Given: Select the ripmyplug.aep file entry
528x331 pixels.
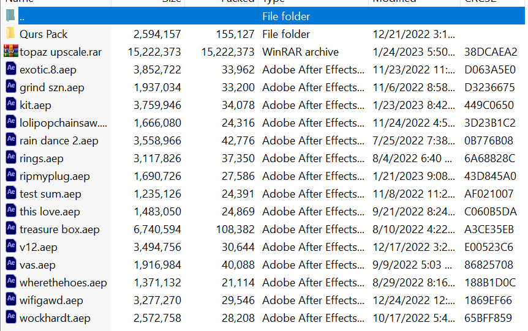Looking at the screenshot, I should pos(55,176).
